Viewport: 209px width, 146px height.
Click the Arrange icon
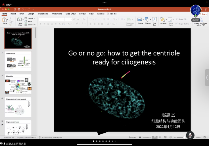point(163,21)
